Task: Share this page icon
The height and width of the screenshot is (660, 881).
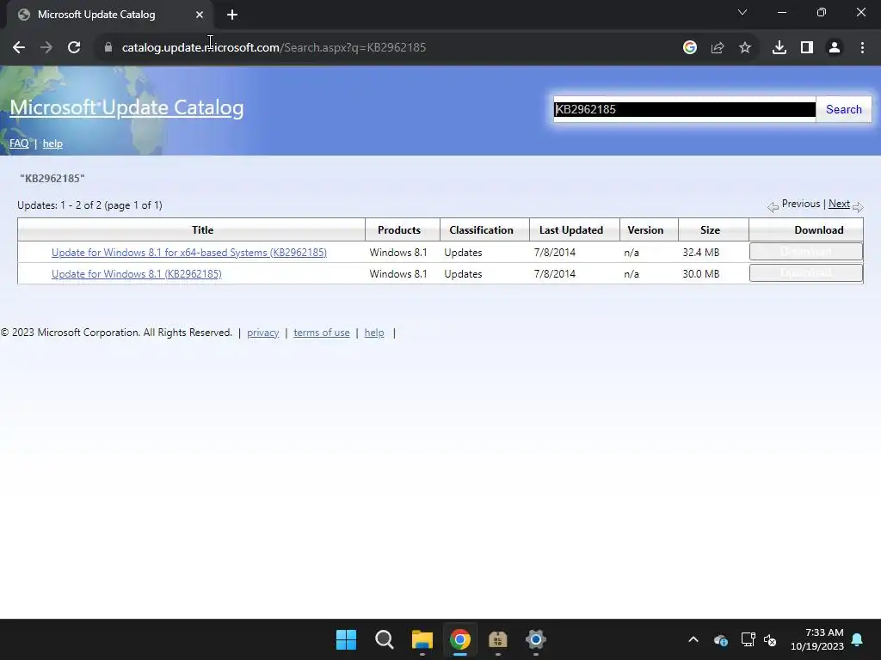Action: pyautogui.click(x=718, y=48)
